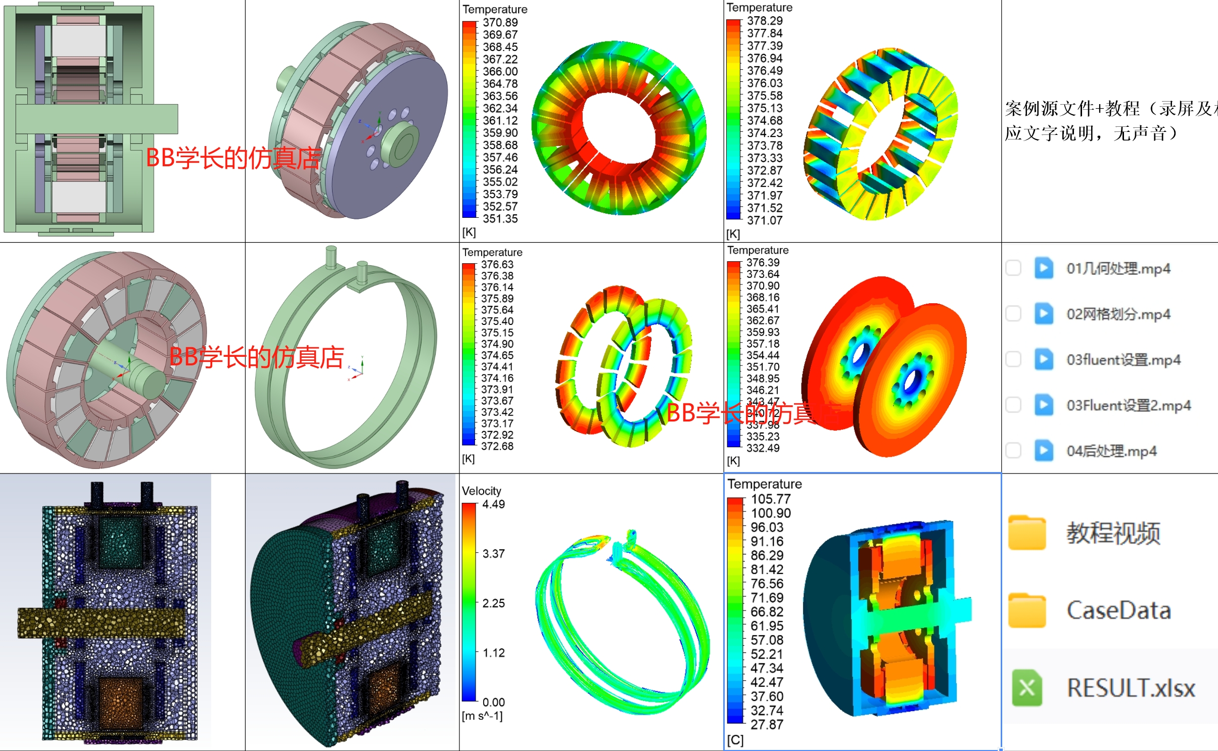This screenshot has width=1218, height=751.
Task: Select bottom-row mesh cross-section view
Action: click(105, 618)
